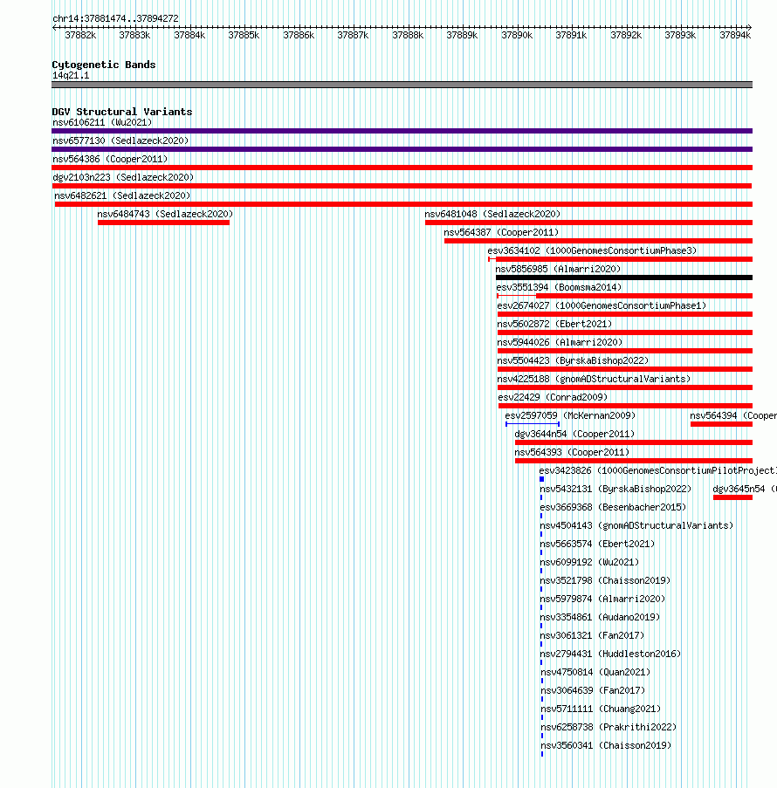The image size is (777, 788).
Task: Click dgv3644n54 (Cooper2011) label
Action: pos(574,435)
